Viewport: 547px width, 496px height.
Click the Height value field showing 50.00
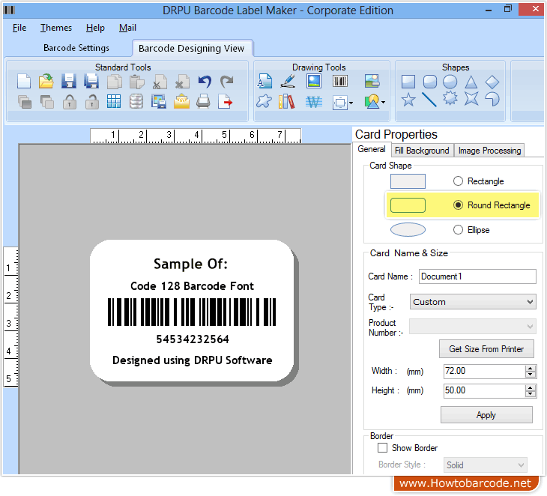(484, 390)
